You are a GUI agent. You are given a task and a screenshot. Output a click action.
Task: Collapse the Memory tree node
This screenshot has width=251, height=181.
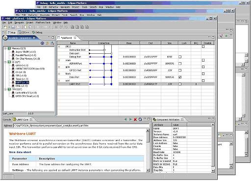pos(5,48)
